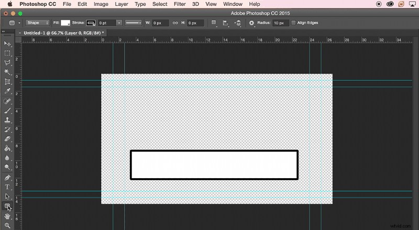Viewport: 419px width, 230px height.
Task: Select the Healing Brush tool
Action: (7, 101)
